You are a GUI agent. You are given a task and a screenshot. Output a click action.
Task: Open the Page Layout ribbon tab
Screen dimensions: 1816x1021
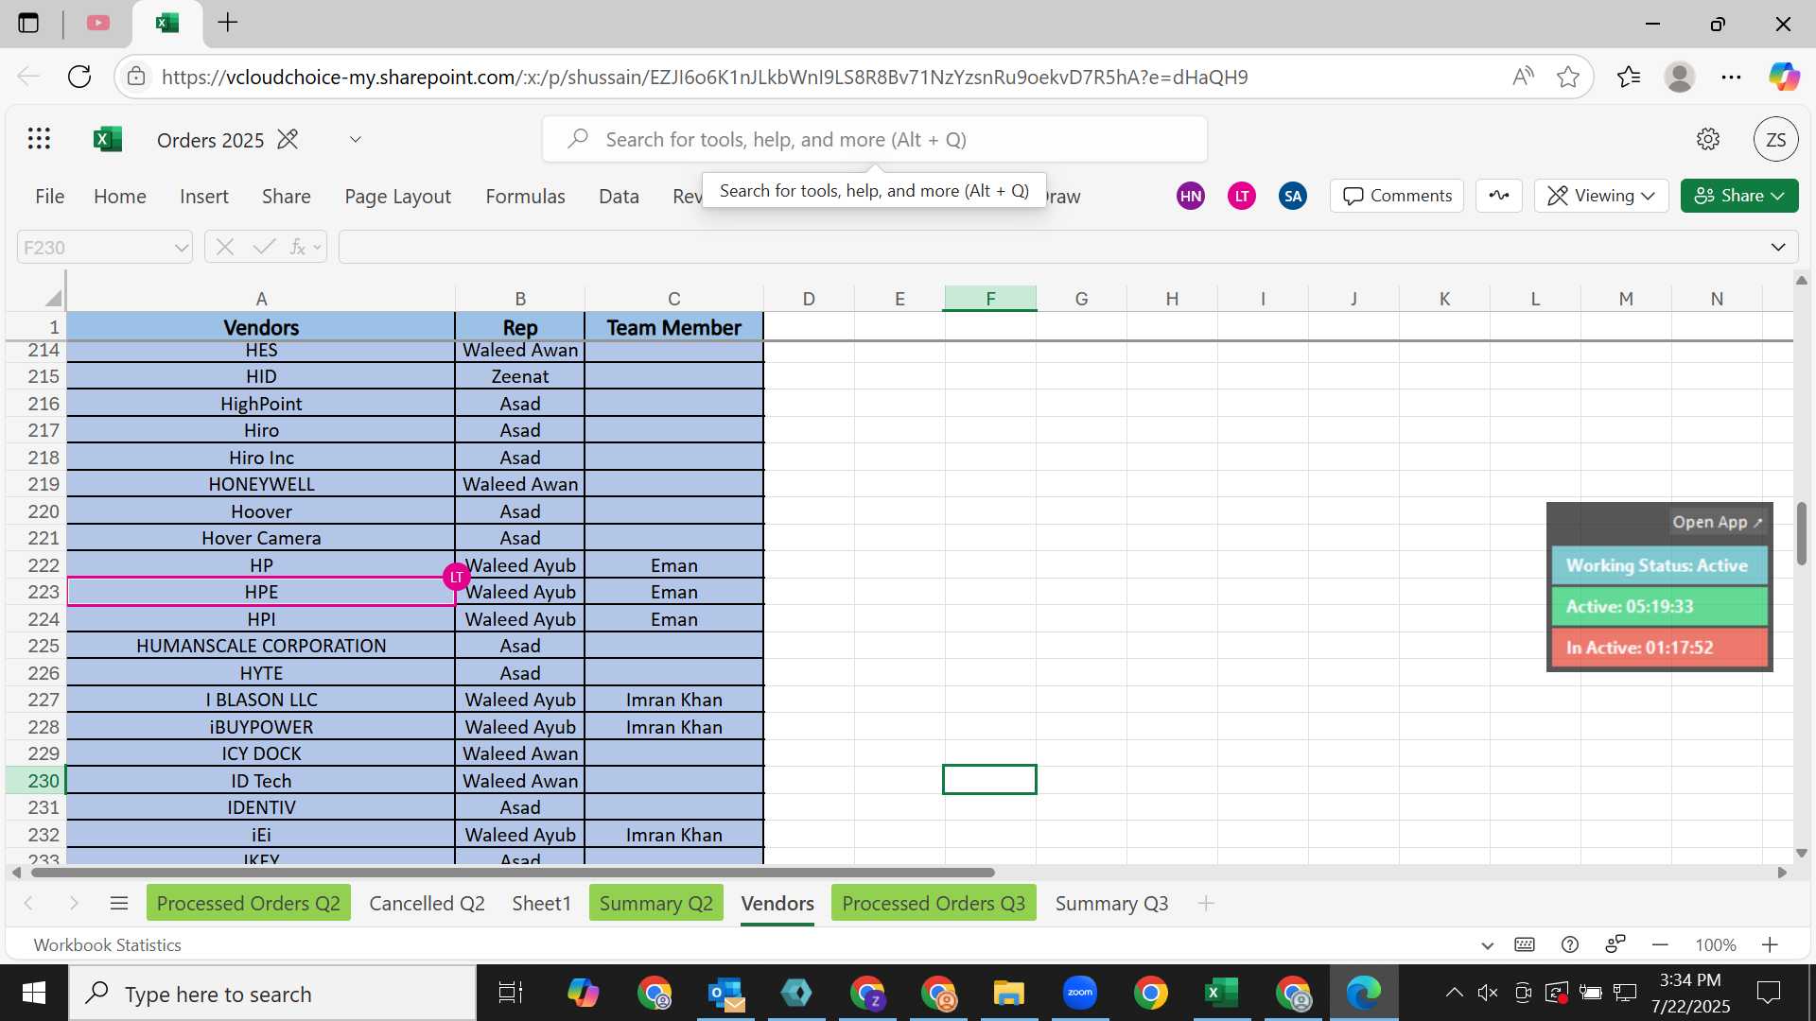[397, 196]
